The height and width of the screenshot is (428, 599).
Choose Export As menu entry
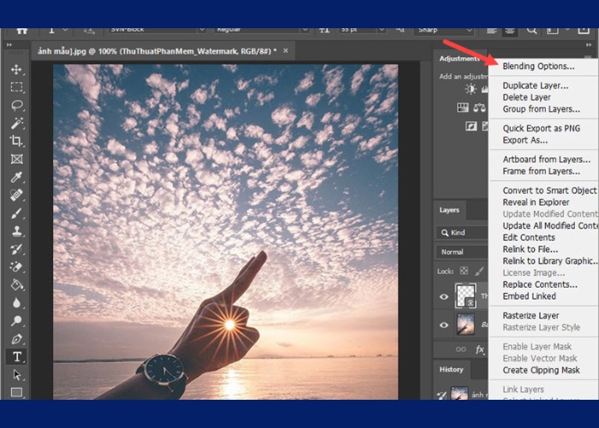click(525, 140)
